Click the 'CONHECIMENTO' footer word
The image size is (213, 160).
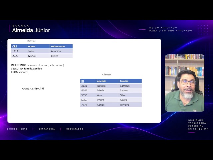pos(17,129)
